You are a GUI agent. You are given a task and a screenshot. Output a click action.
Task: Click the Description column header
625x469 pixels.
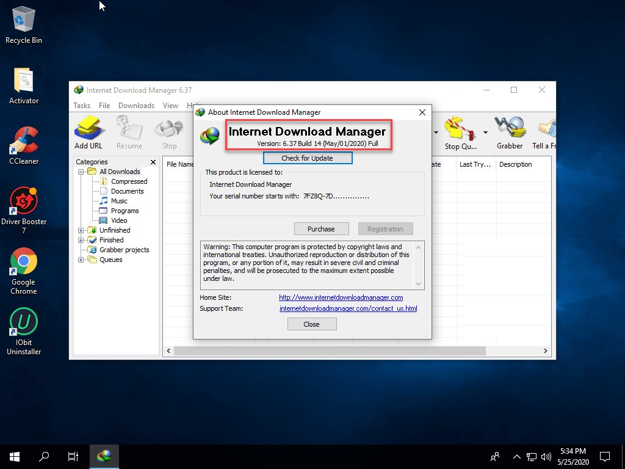tap(523, 164)
